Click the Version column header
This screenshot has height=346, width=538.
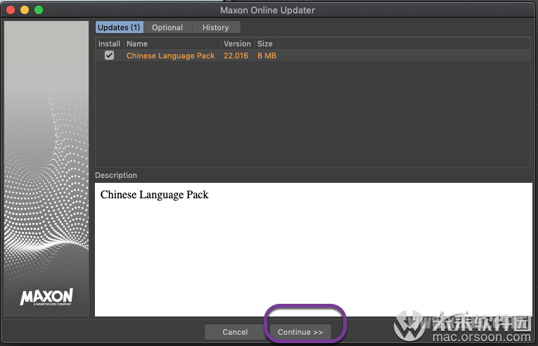pos(238,44)
